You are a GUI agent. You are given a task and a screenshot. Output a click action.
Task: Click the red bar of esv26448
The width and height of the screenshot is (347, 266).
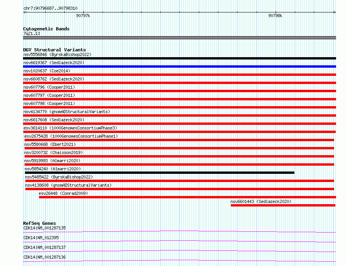tap(188, 197)
